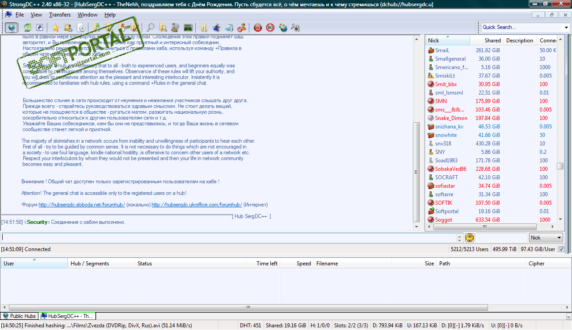
Task: Click the Follow last redirect shortcut icon
Action: [x=40, y=28]
